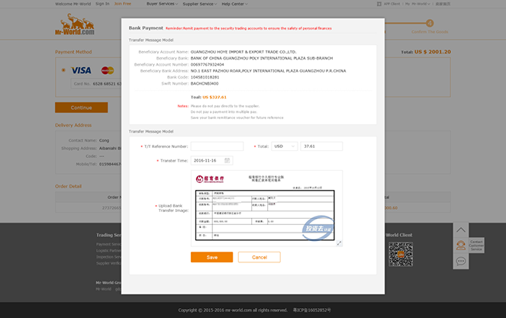This screenshot has width=506, height=318.
Task: Click the back-to-top arrow icon
Action: 461,230
